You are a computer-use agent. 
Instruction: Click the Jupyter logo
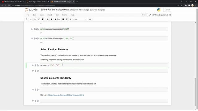pyautogui.click(x=32, y=10)
